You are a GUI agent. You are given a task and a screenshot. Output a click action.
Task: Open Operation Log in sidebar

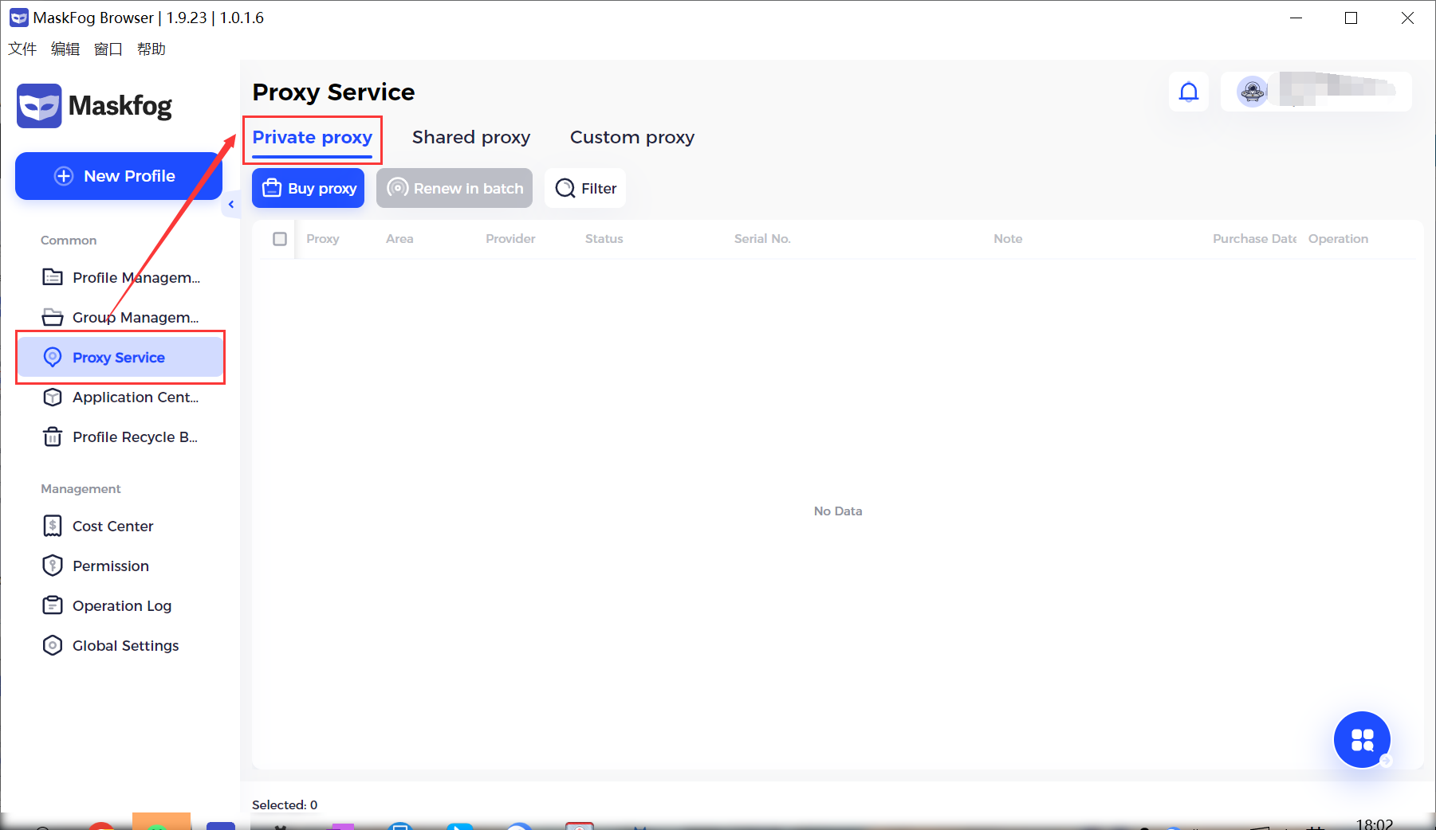[x=120, y=605]
